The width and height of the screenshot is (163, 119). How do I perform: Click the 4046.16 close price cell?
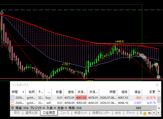[x=123, y=103]
